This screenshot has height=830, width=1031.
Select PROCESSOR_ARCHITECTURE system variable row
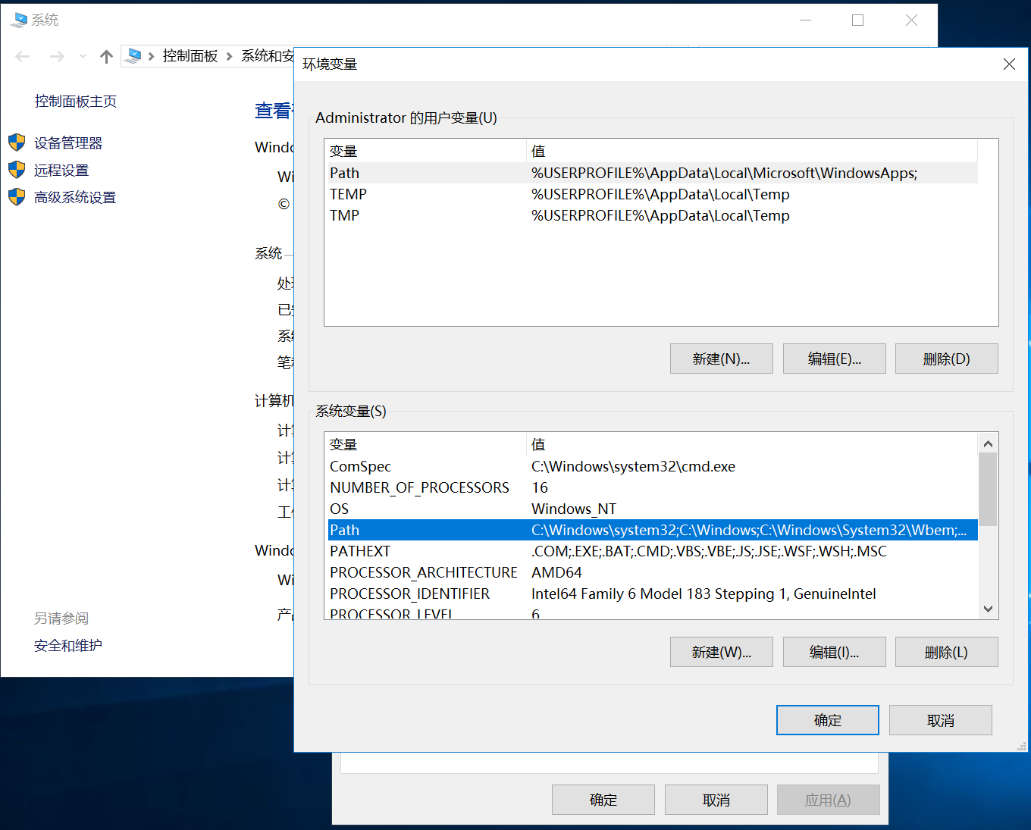(x=653, y=572)
